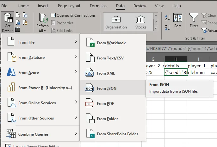Open the Get Data dropdown
217x147 pixels.
coord(8,22)
